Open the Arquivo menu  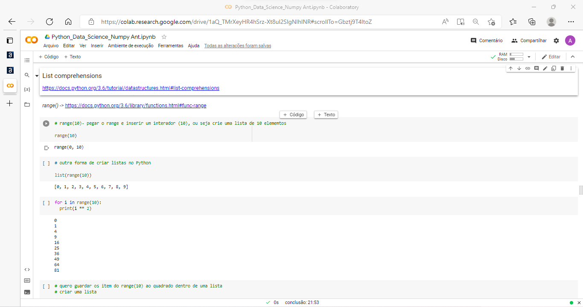point(51,46)
